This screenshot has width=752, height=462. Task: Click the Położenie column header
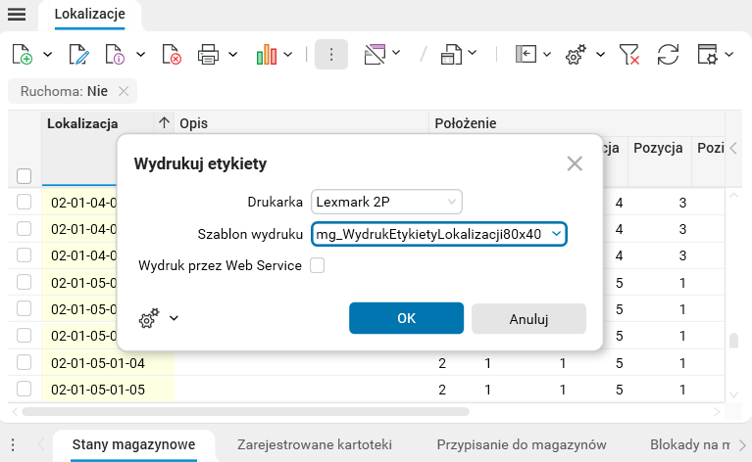coord(465,123)
